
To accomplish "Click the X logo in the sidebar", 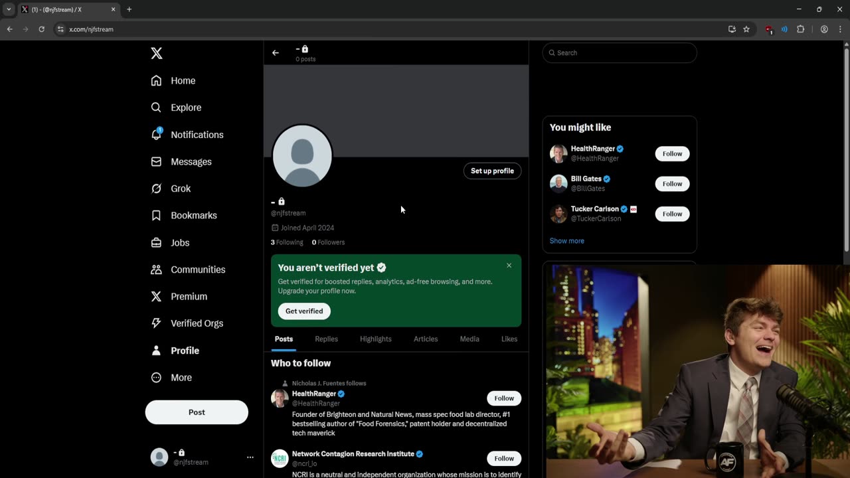I will [x=157, y=54].
